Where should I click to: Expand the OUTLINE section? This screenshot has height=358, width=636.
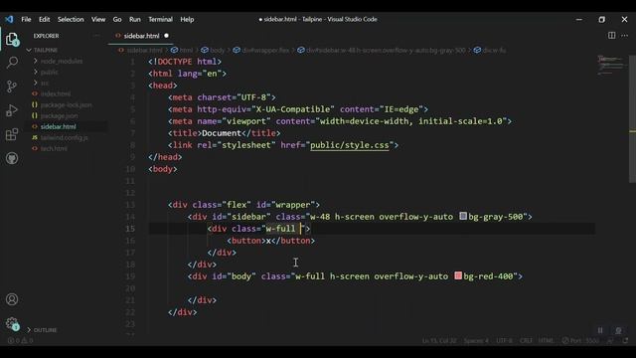point(45,330)
